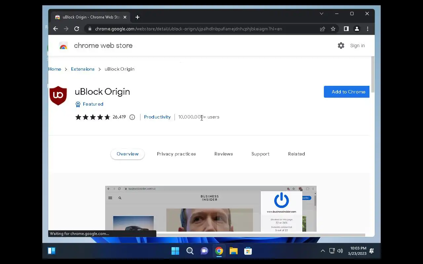Open the notifications bell icon
This screenshot has width=423, height=264.
pos(371,251)
